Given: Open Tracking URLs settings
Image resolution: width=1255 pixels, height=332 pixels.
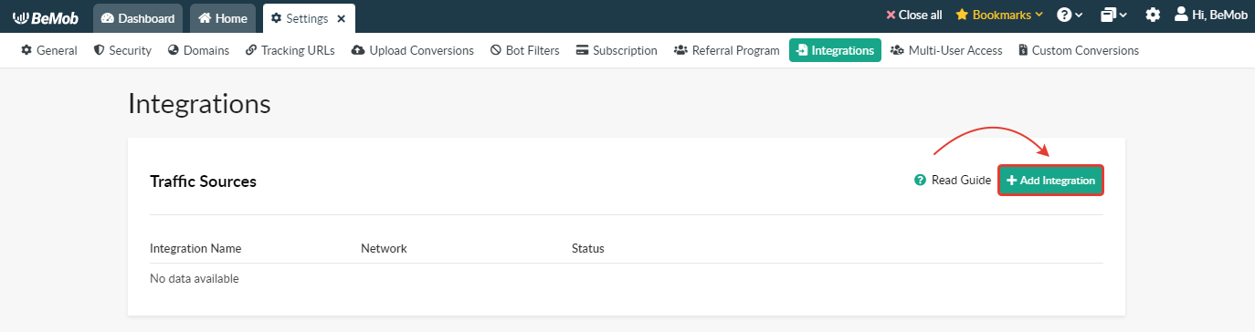Looking at the screenshot, I should [x=290, y=50].
